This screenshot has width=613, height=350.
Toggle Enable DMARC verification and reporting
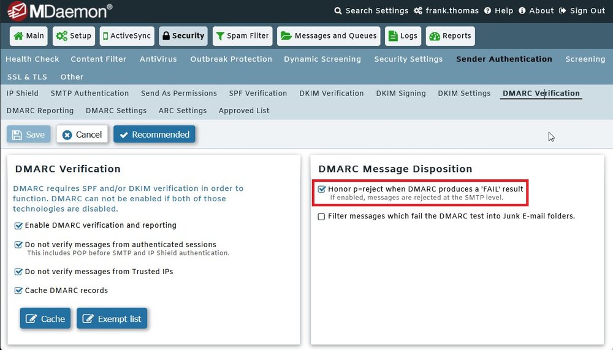pos(18,226)
